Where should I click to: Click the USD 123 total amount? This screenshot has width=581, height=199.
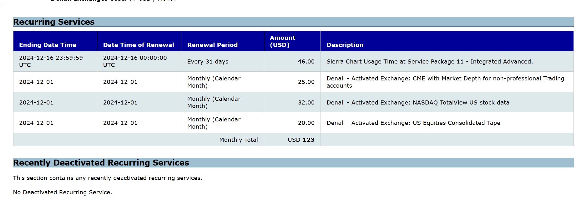point(301,140)
